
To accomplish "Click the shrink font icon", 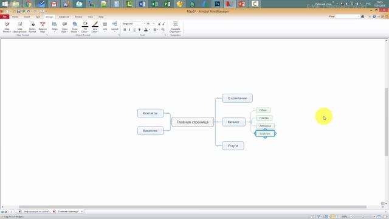I will click(x=164, y=24).
